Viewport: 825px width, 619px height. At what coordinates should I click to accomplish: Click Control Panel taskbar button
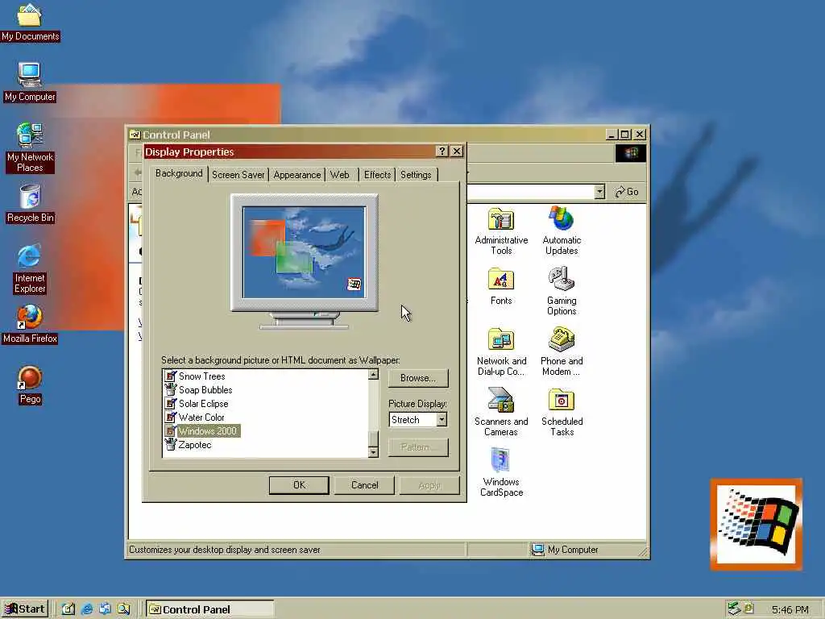click(210, 609)
